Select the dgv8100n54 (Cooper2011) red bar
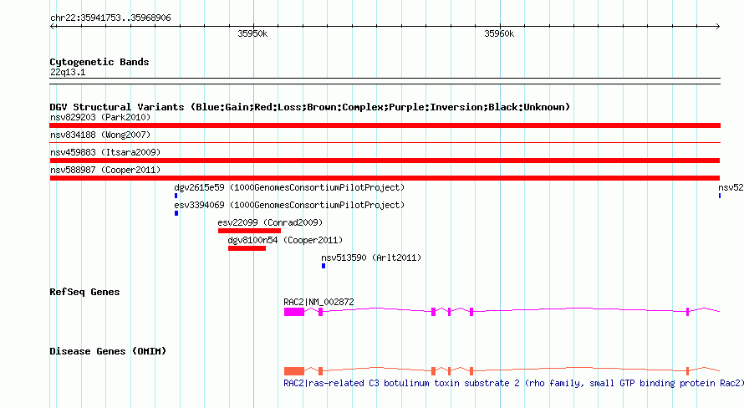 (247, 248)
